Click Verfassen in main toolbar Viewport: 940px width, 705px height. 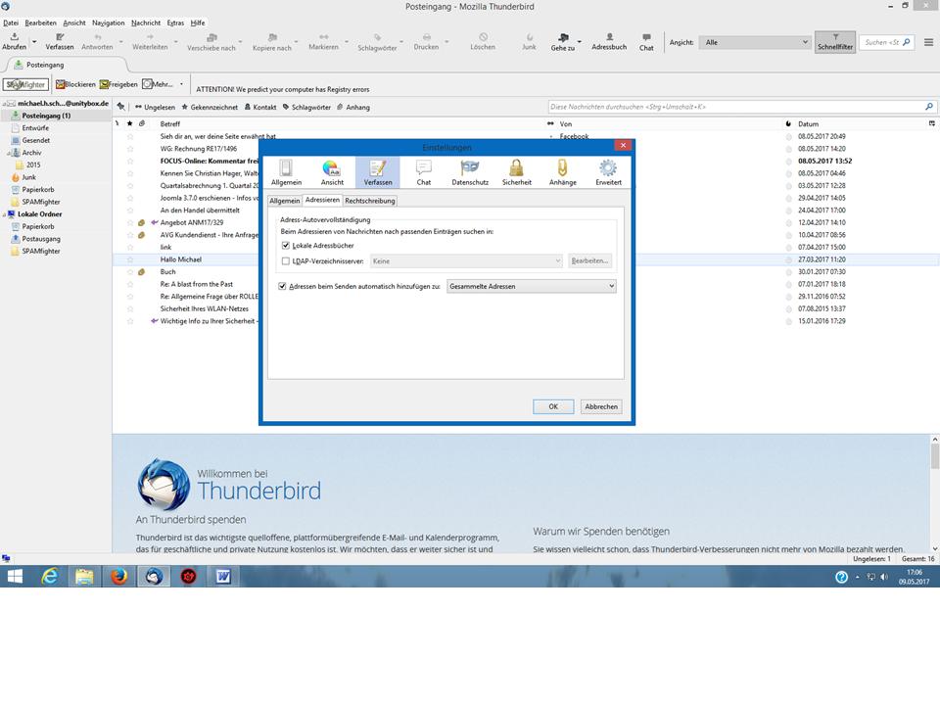click(60, 41)
